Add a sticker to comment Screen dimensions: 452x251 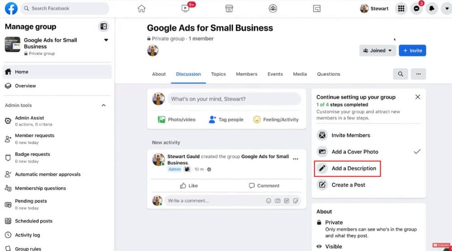[x=296, y=200]
